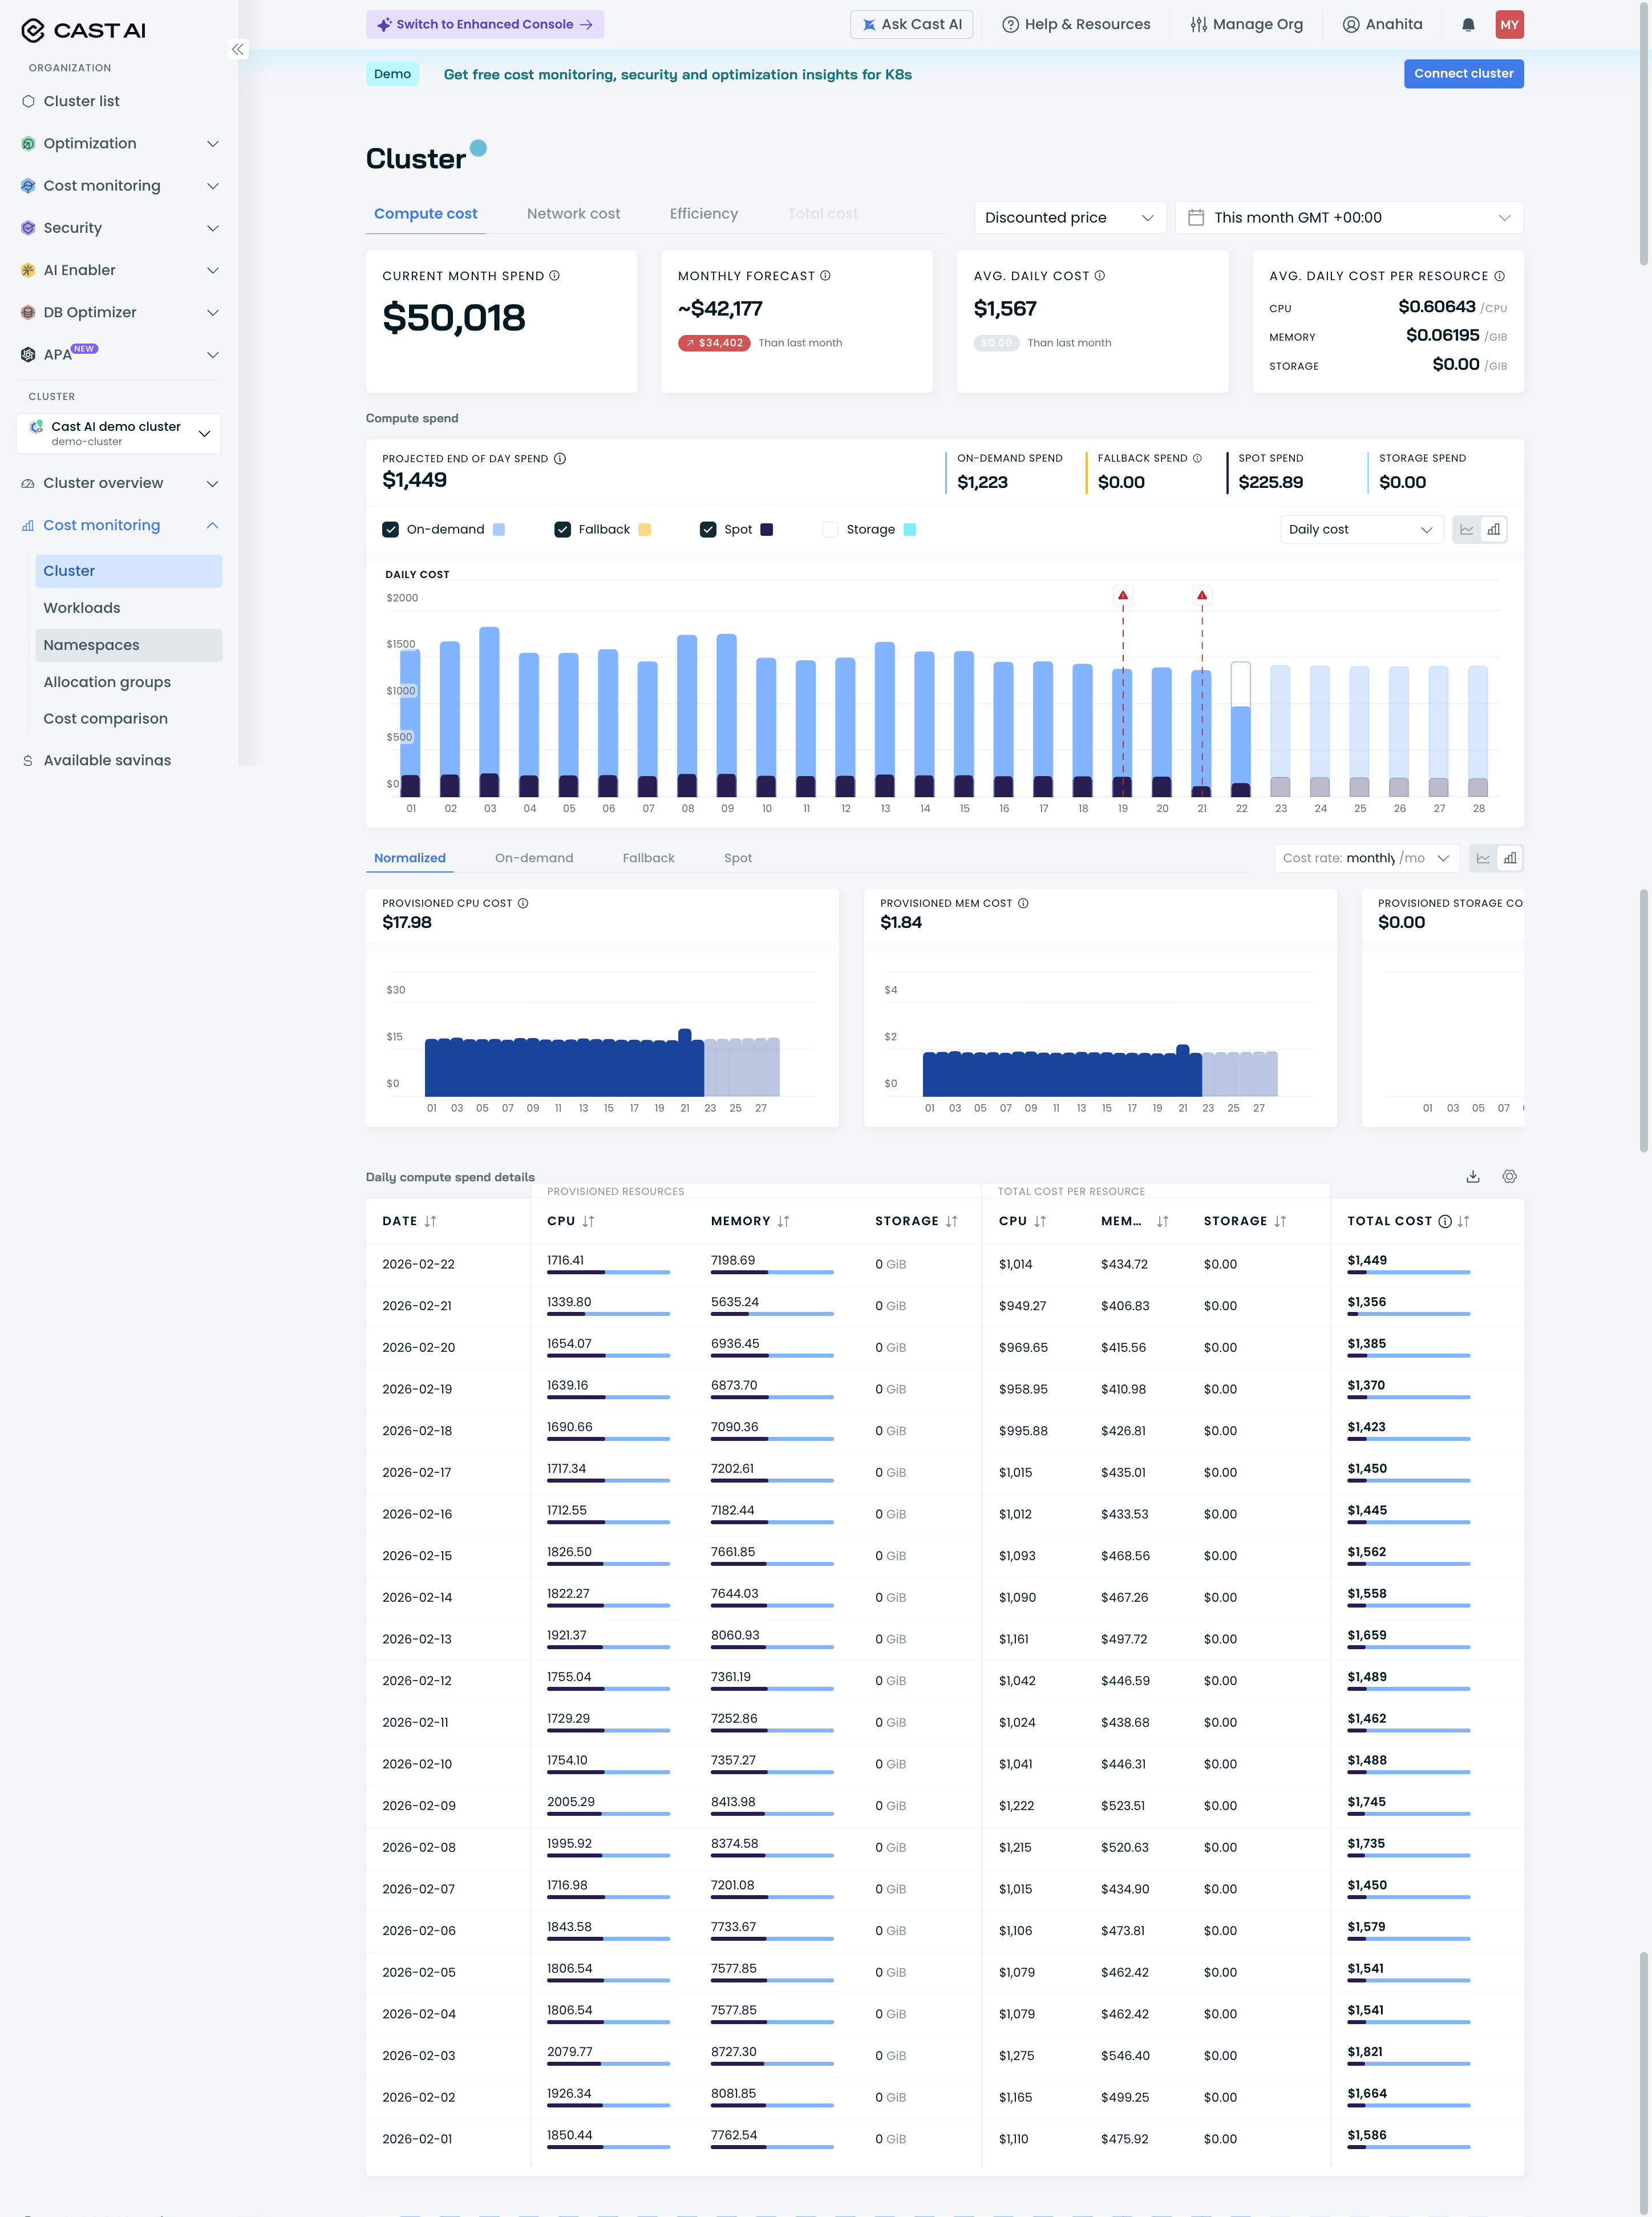Open table settings gear icon
This screenshot has height=2217, width=1652.
point(1509,1177)
